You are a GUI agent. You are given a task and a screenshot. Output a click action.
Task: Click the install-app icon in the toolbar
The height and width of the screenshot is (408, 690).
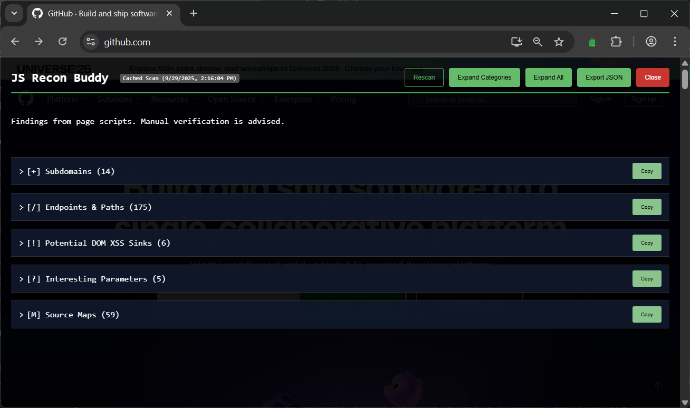pyautogui.click(x=516, y=41)
